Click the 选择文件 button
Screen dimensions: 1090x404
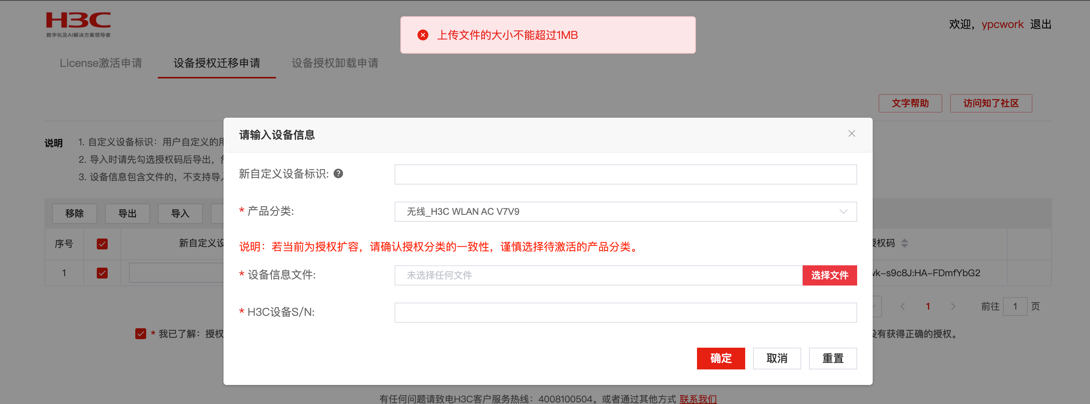point(829,275)
